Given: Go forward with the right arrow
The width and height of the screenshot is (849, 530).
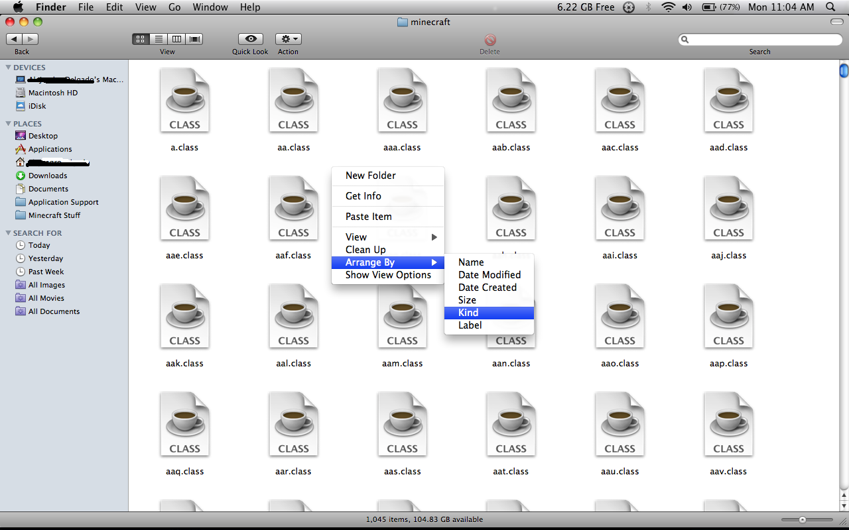Looking at the screenshot, I should (31, 39).
